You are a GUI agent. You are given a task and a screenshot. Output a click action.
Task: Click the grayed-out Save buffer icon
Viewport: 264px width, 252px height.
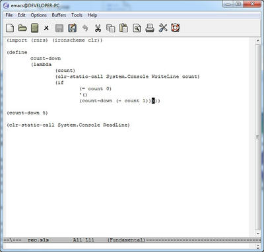point(59,28)
